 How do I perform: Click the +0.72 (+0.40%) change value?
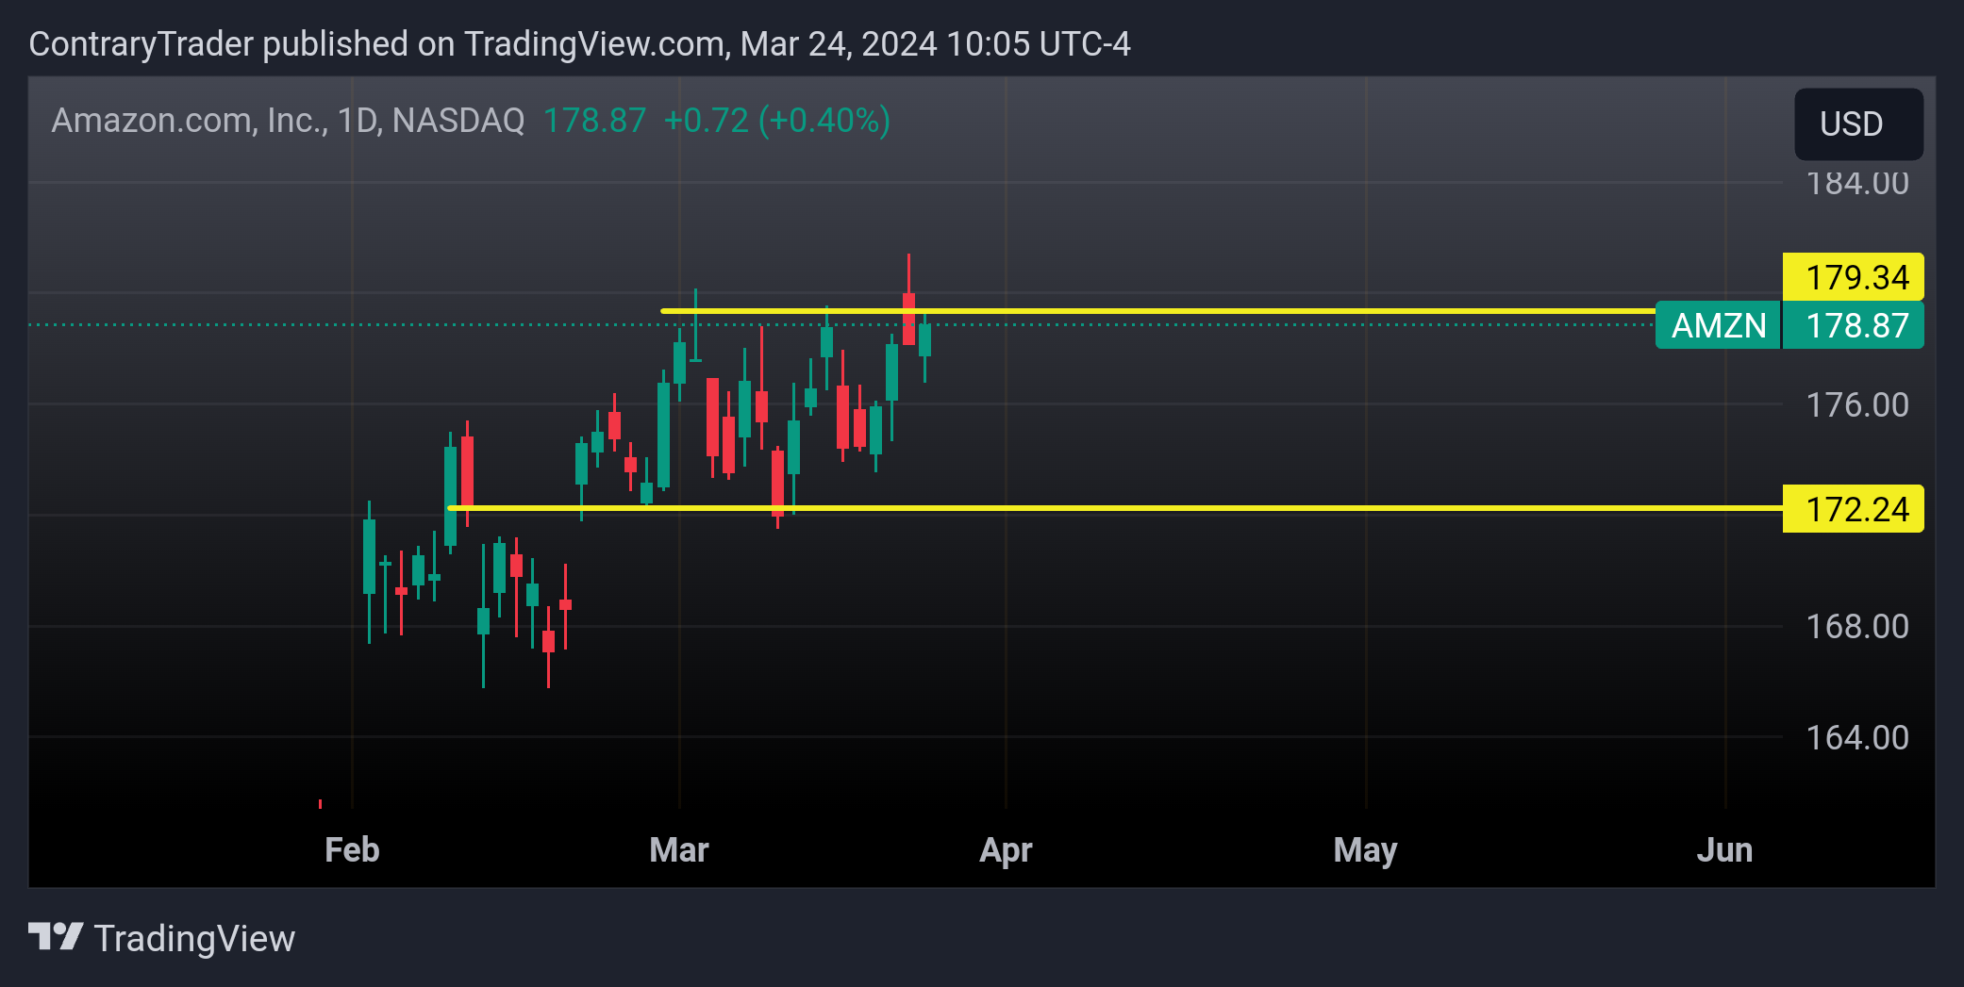(776, 121)
